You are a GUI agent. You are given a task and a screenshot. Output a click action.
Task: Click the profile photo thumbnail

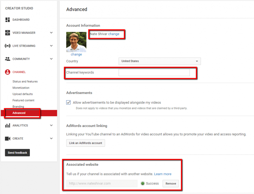[x=76, y=42]
